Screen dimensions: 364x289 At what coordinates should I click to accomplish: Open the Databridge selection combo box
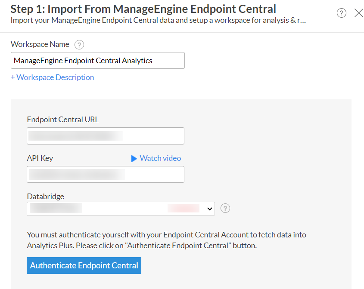tap(121, 209)
